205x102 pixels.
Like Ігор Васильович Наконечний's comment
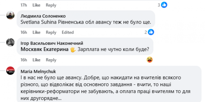pyautogui.click(x=37, y=60)
